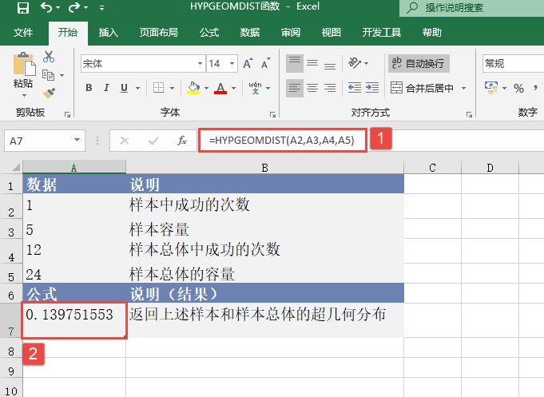Open fill color dropdown arrow
Viewport: 544px width, 397px height.
pyautogui.click(x=206, y=88)
